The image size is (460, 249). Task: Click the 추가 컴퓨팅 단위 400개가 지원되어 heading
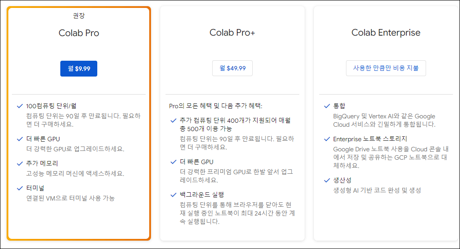[235, 124]
